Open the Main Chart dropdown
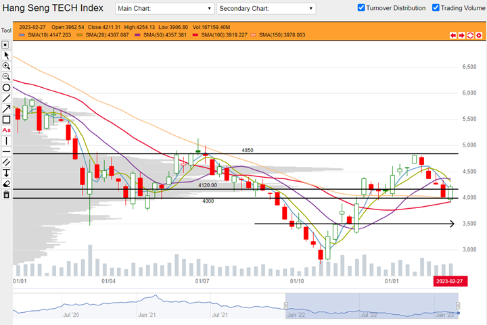The width and height of the screenshot is (487, 325). tap(164, 9)
